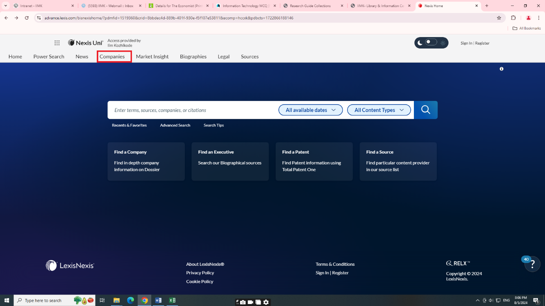Open the product switcher grid icon
This screenshot has height=306, width=545.
coord(57,43)
